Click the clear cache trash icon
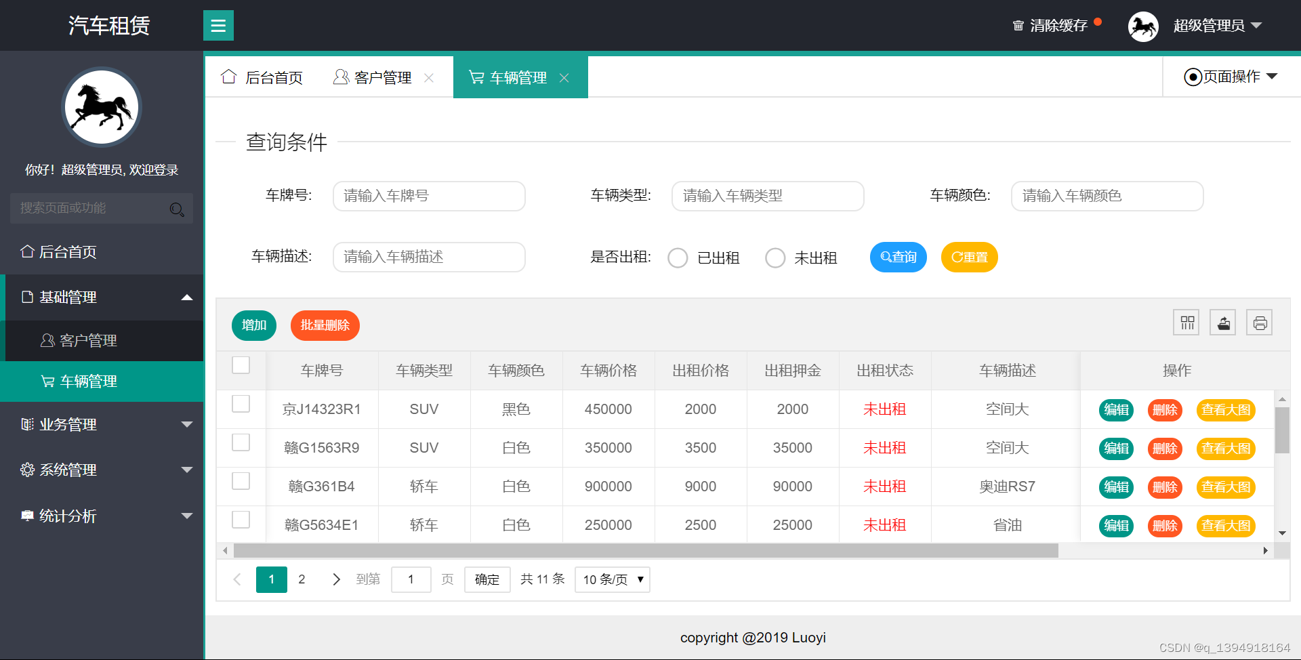1301x660 pixels. click(1018, 25)
